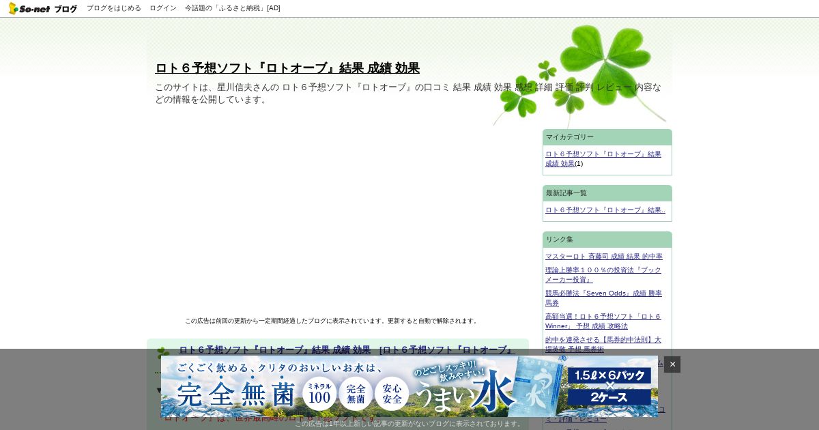Click the blog title ロト６予想ソフト『ロトオーブ』結果 成績 効果
Image resolution: width=819 pixels, height=430 pixels.
pos(287,68)
